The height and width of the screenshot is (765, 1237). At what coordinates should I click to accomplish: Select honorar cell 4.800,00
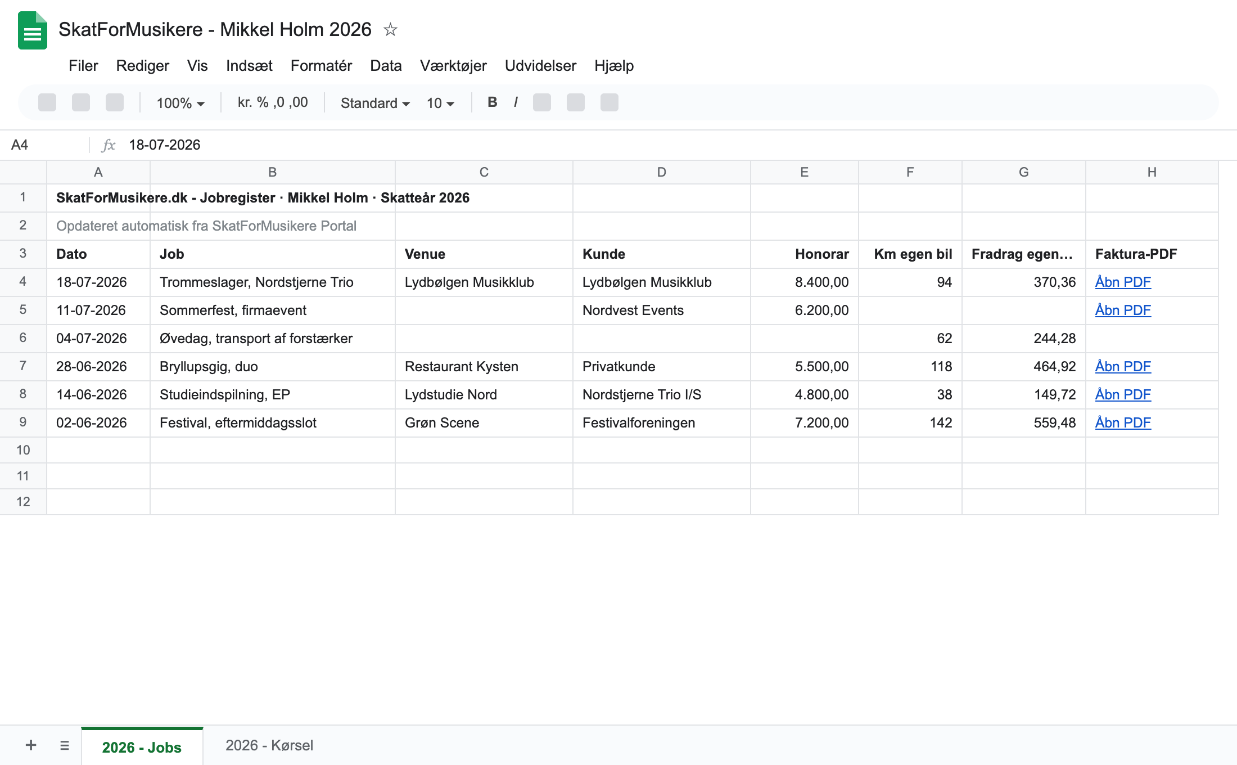(x=805, y=395)
